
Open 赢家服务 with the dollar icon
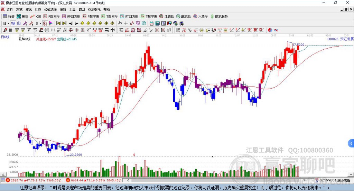point(219,17)
